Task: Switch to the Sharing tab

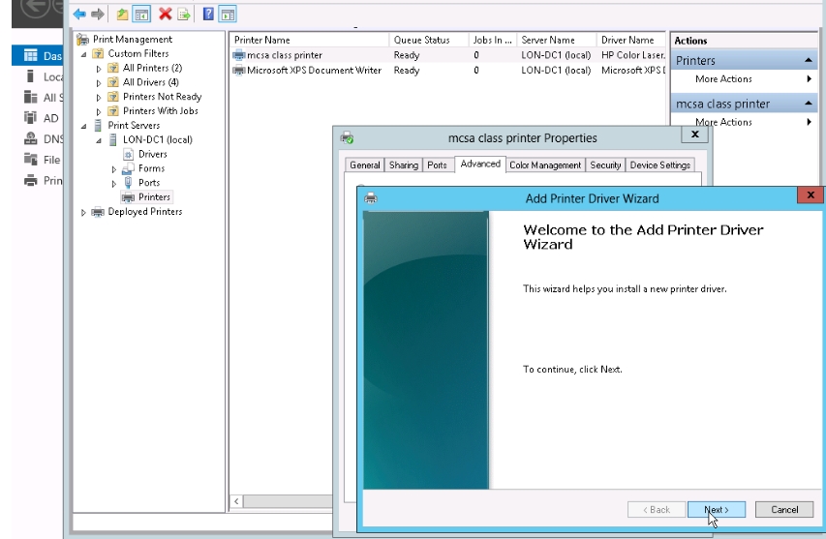Action: point(404,165)
